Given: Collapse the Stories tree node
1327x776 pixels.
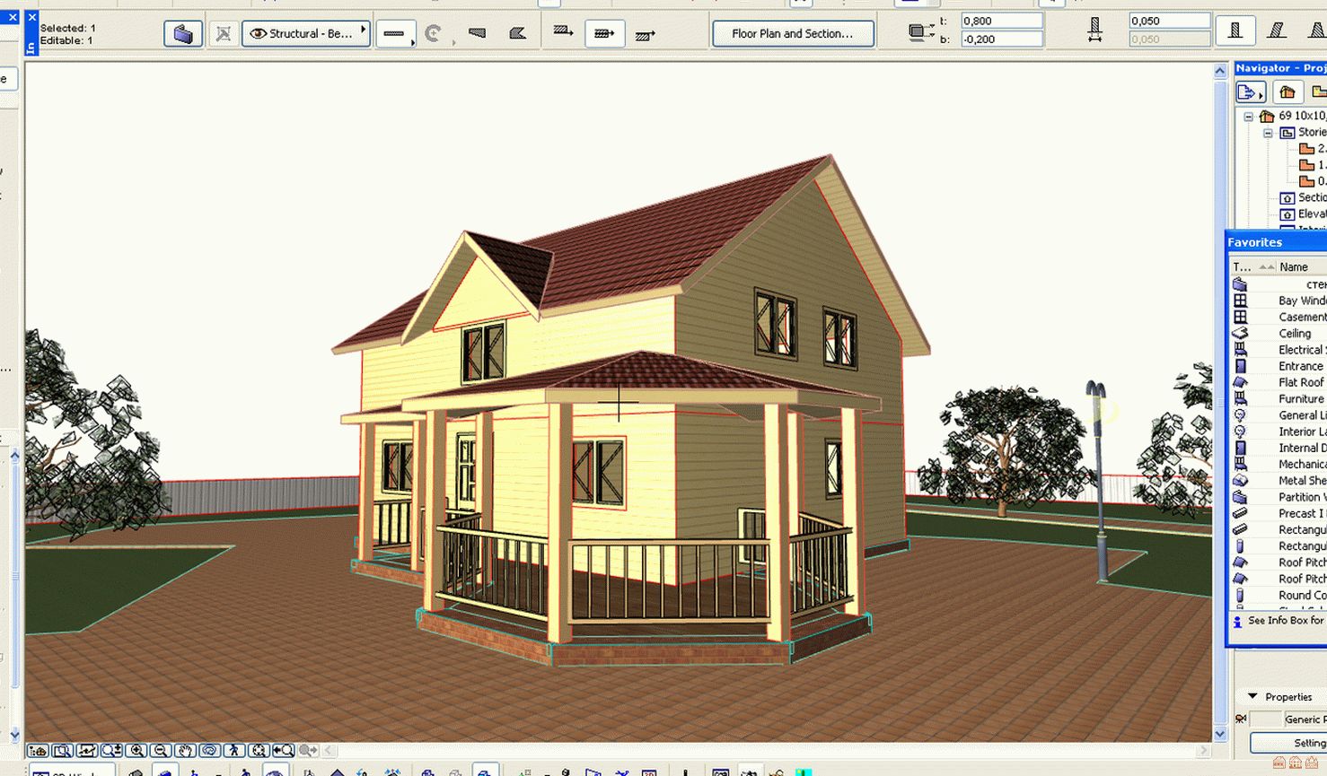Looking at the screenshot, I should tap(1269, 133).
